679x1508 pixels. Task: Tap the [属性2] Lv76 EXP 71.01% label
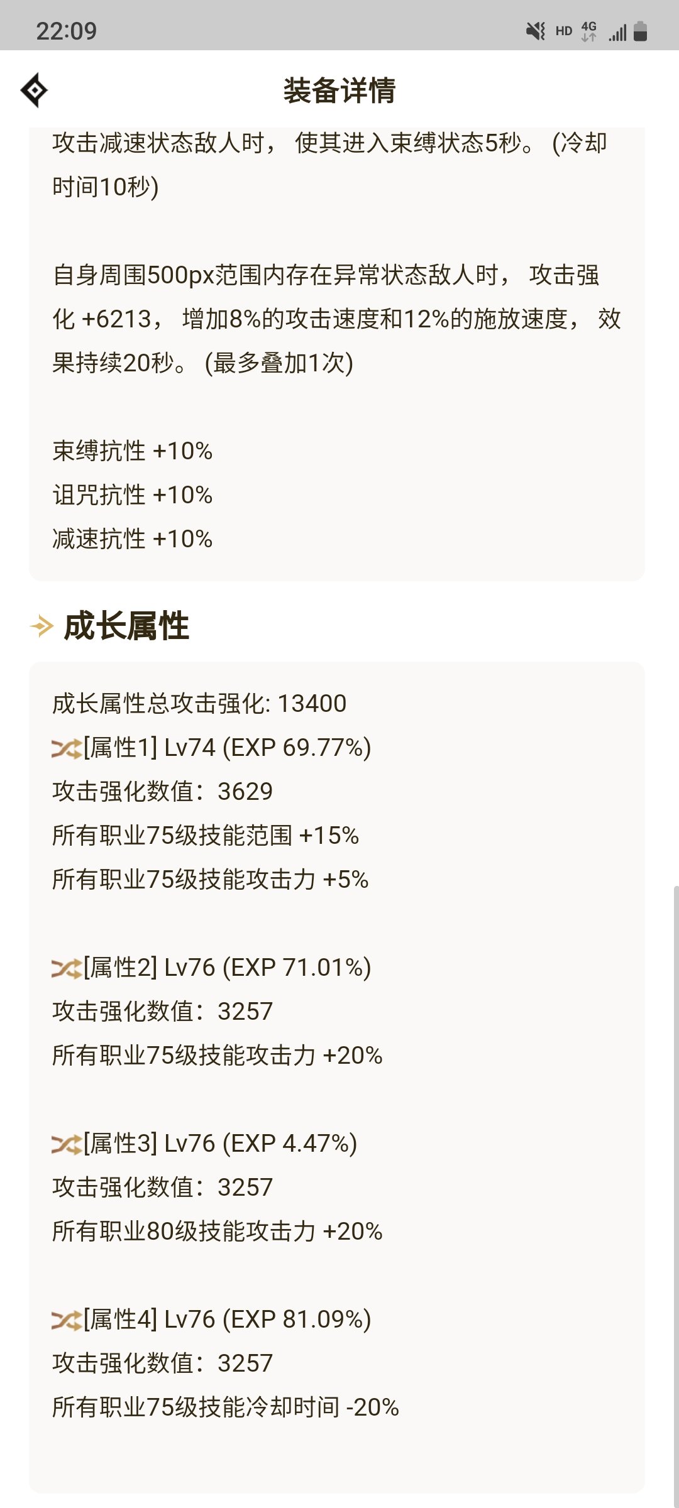[227, 968]
